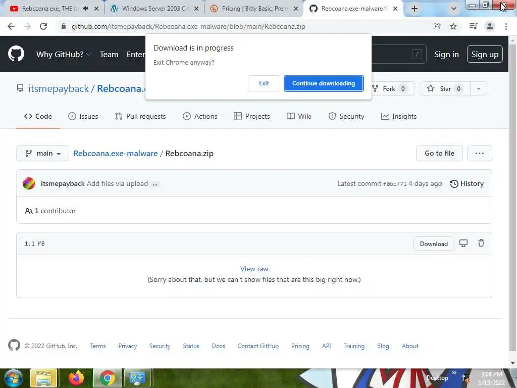Open the Issues repository tab
The width and height of the screenshot is (517, 388).
[x=83, y=116]
